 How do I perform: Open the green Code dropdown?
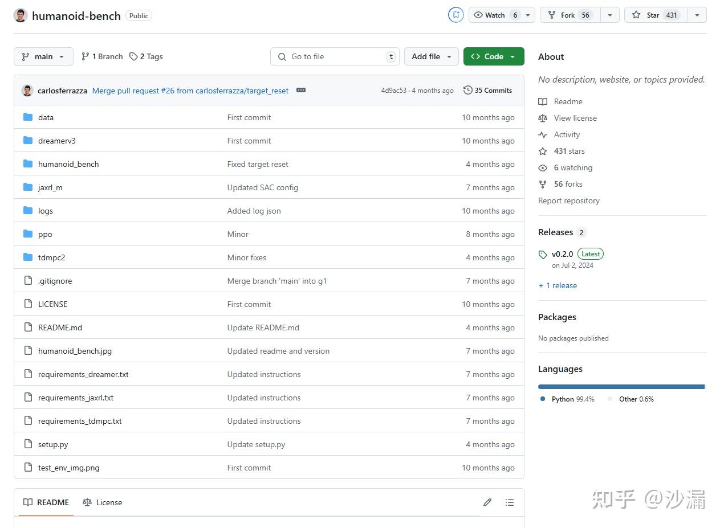coord(494,56)
